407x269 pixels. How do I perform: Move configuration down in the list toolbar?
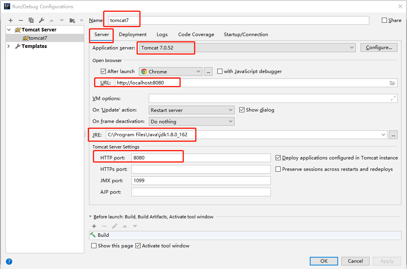click(x=62, y=20)
